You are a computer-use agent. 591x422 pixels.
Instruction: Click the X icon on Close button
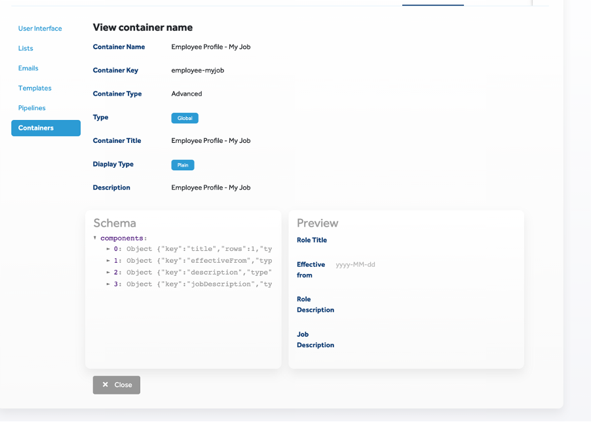point(105,385)
